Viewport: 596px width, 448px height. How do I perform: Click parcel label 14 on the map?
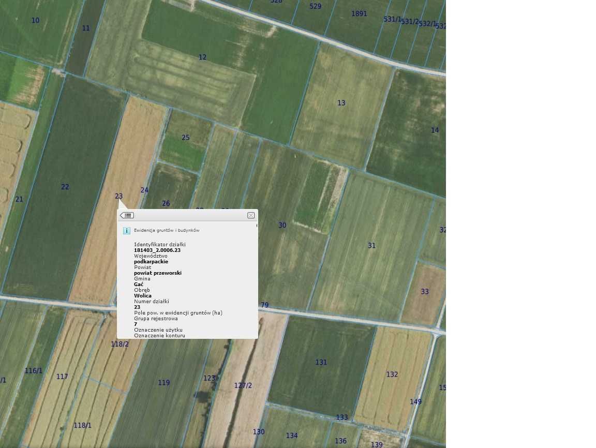coord(435,130)
